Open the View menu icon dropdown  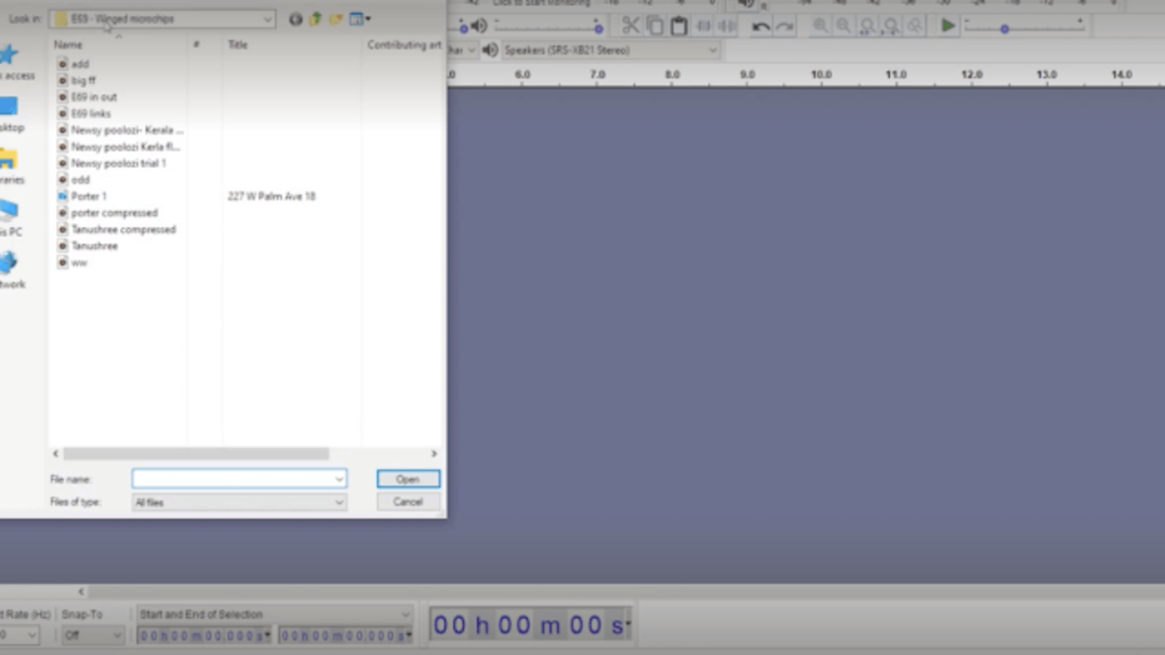point(360,19)
